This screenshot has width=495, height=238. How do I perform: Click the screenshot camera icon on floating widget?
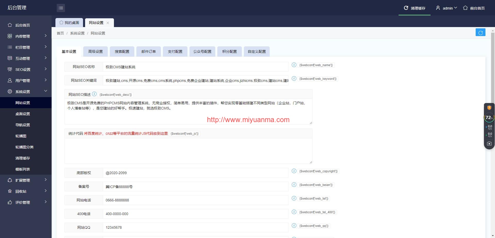(x=489, y=143)
